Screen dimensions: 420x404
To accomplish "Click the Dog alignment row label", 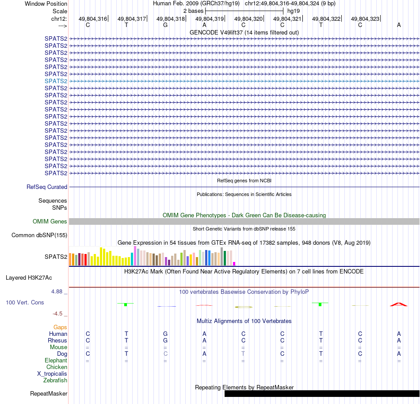I will (62, 354).
